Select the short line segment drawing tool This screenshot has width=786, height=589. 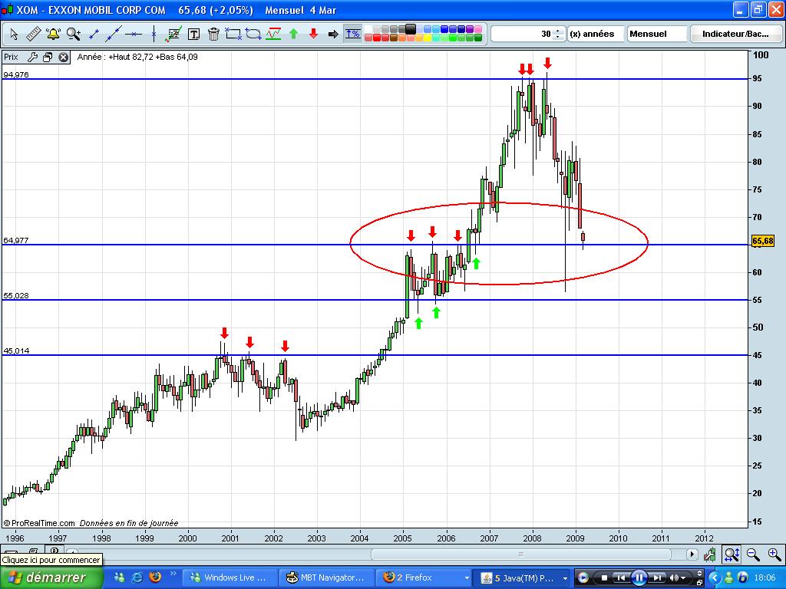click(x=93, y=34)
